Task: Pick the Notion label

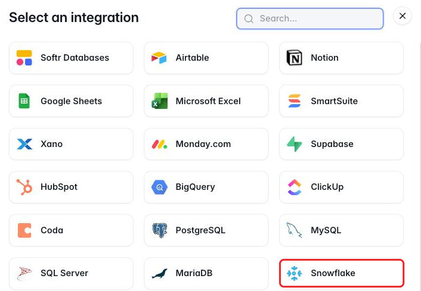Action: [x=324, y=58]
